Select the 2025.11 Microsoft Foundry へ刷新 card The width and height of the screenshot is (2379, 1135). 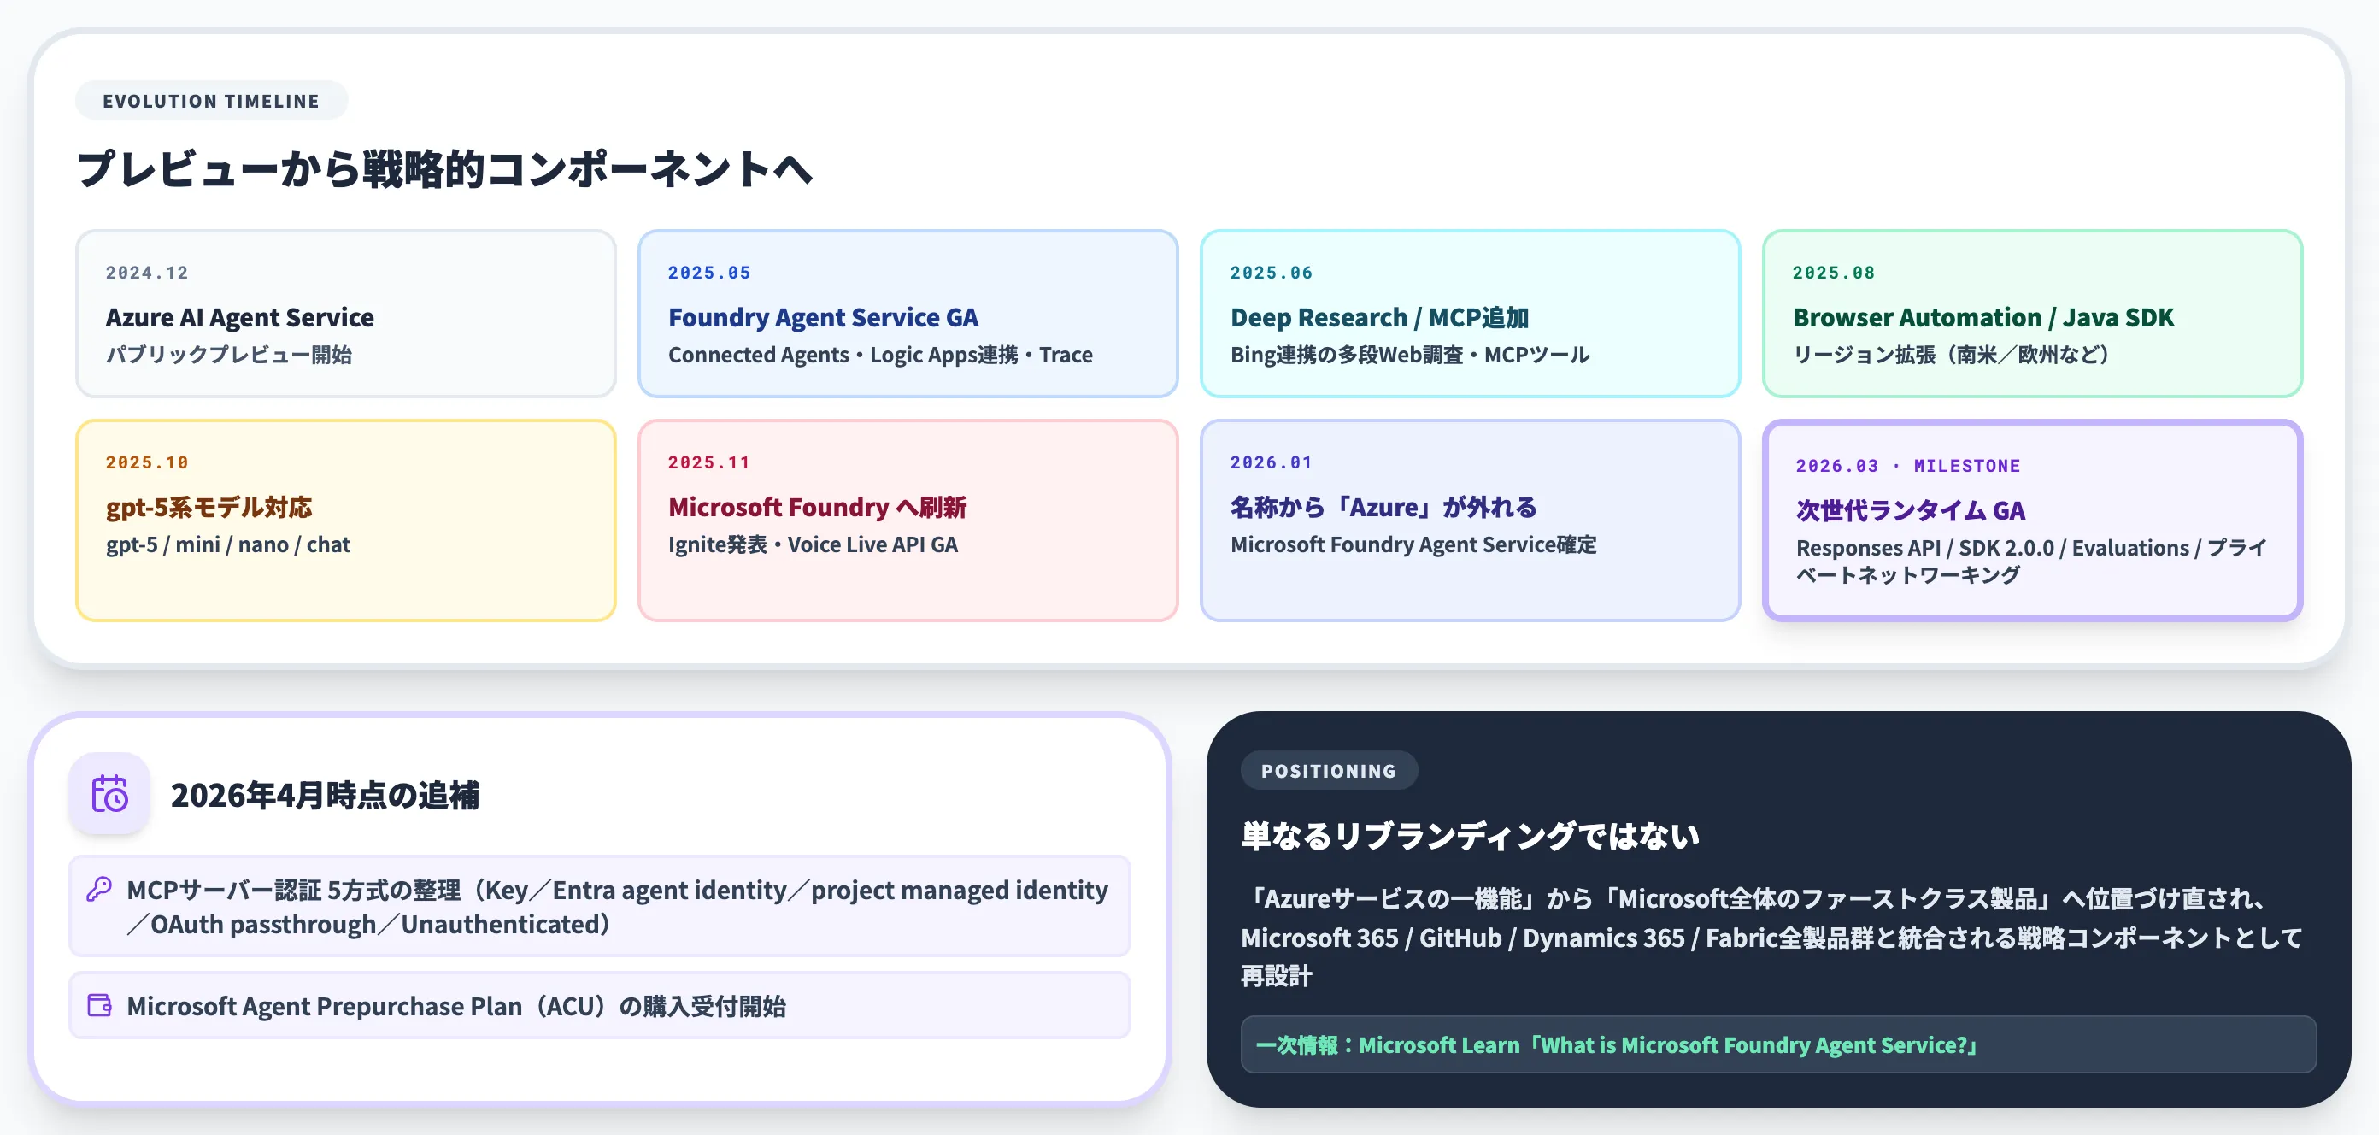click(908, 520)
